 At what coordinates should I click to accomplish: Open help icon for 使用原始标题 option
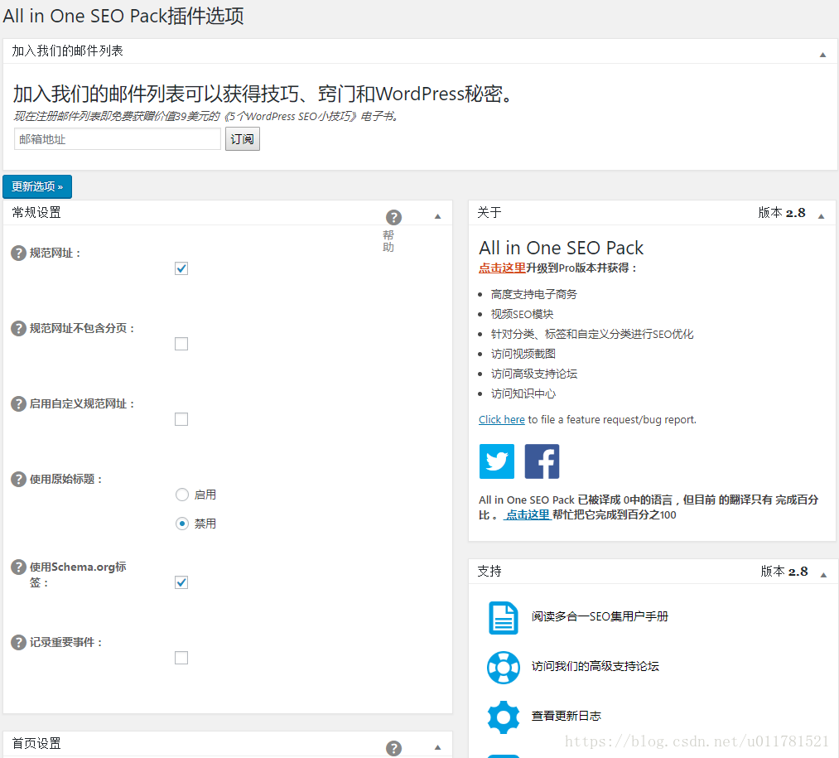(19, 479)
